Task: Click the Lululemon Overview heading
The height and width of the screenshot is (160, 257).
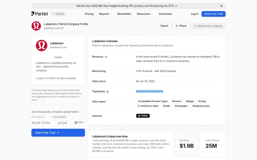Action: click(105, 41)
